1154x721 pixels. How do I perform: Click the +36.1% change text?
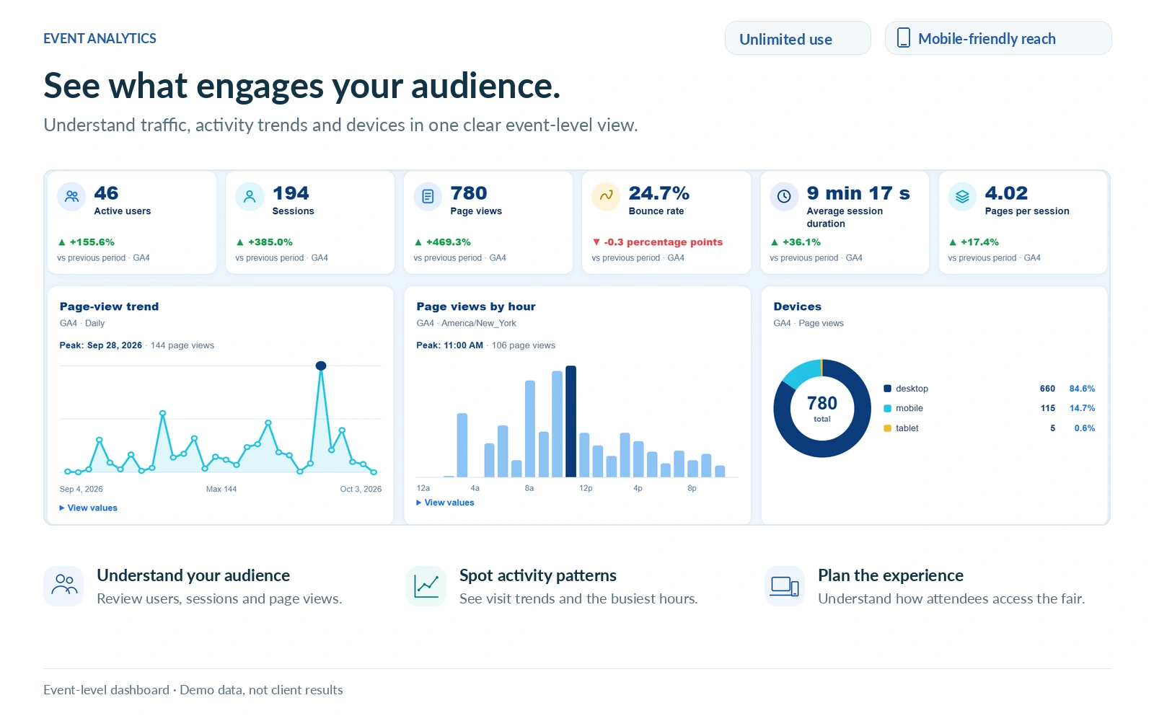coord(801,242)
